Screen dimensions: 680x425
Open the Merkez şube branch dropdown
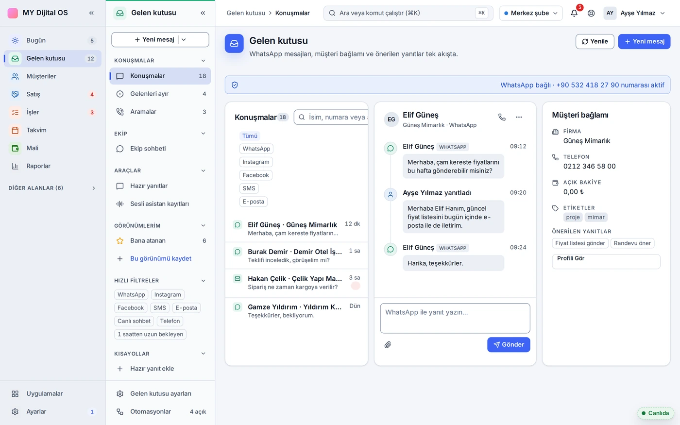pos(531,13)
